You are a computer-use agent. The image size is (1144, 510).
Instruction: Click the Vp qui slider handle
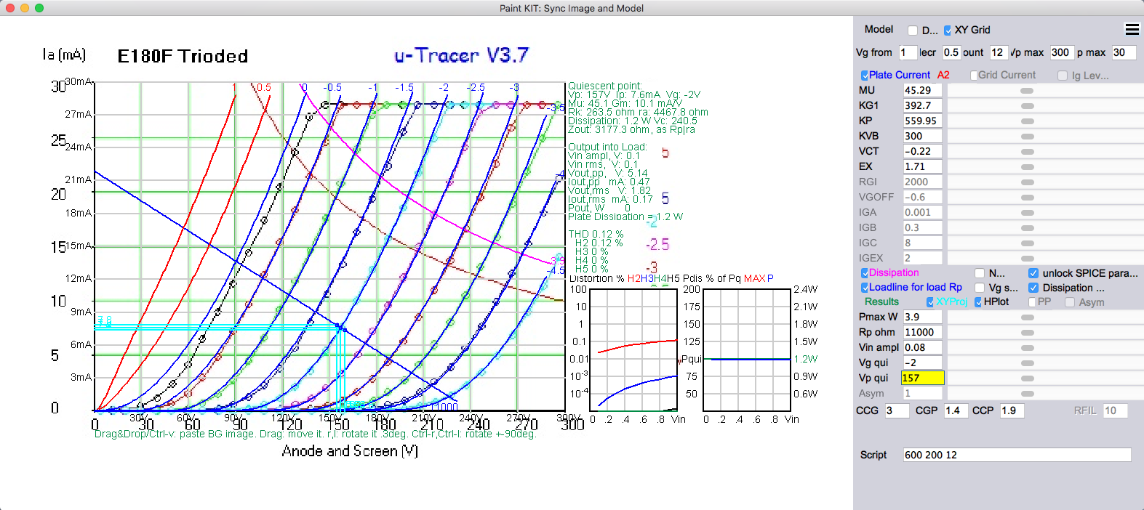(x=1027, y=379)
